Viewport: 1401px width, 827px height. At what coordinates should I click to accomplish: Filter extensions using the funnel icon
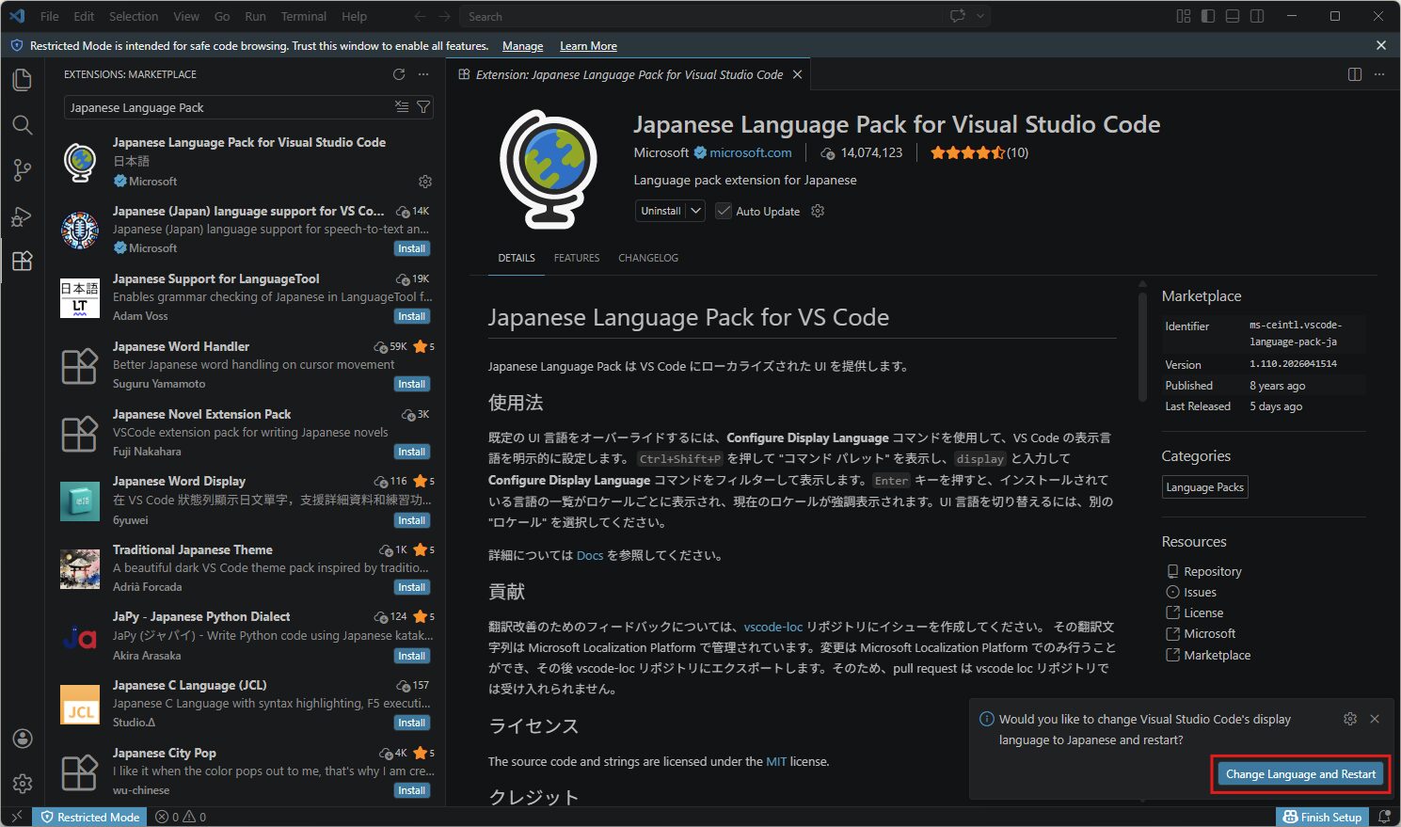(x=423, y=107)
